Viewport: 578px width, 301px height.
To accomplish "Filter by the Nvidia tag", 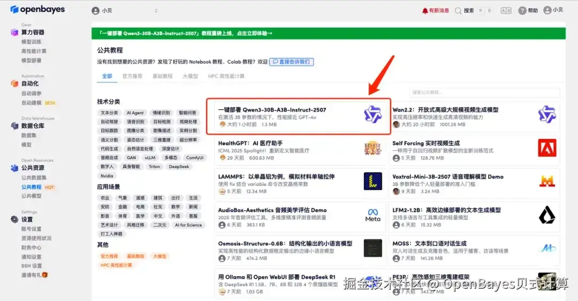I will click(107, 176).
